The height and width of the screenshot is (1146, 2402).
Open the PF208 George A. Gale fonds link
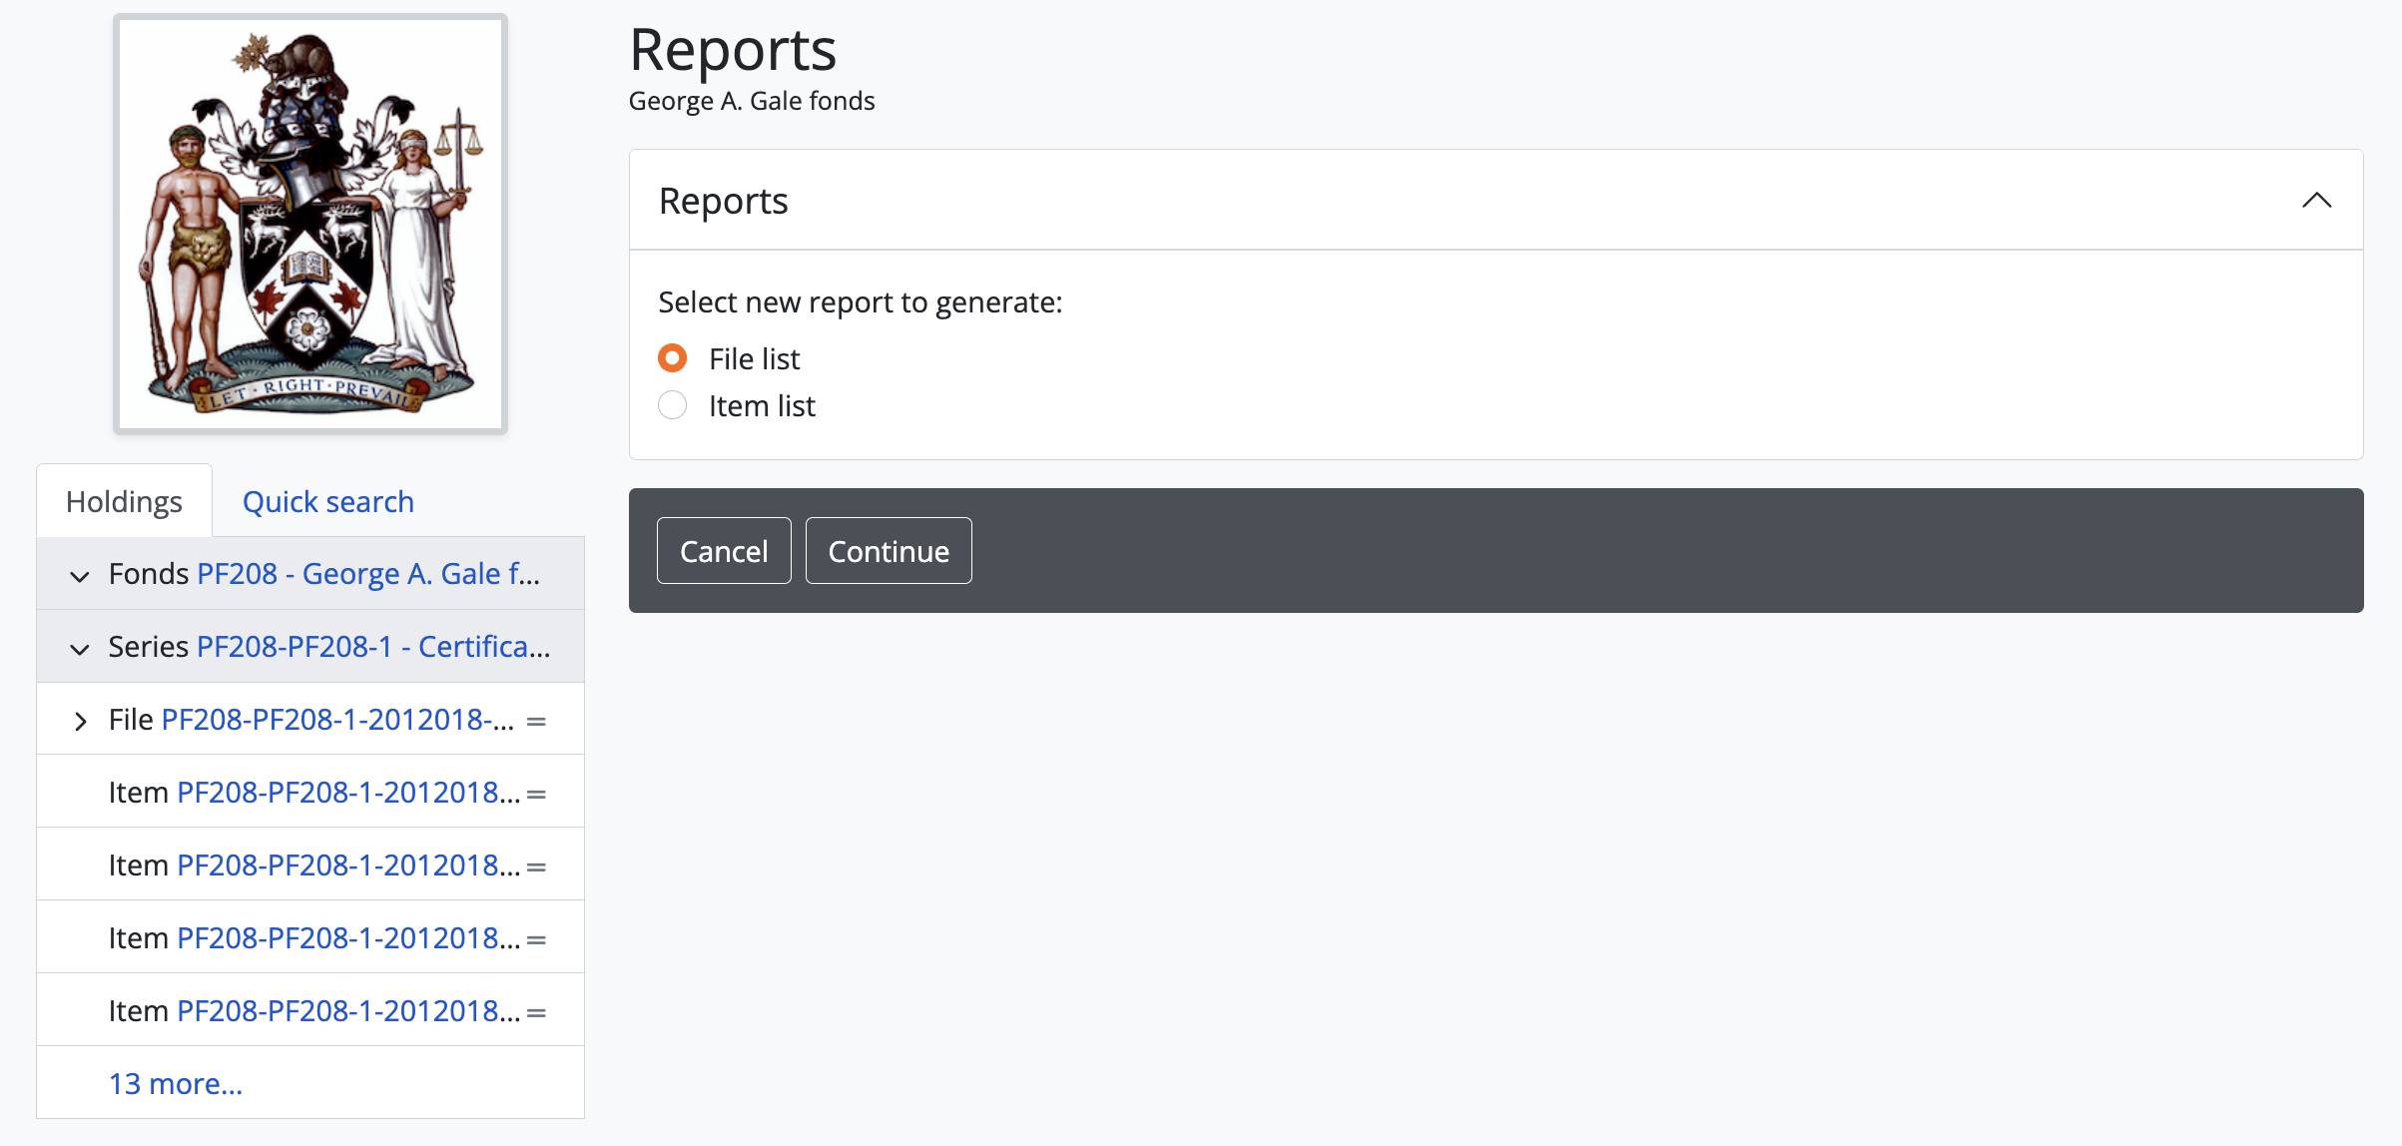pyautogui.click(x=367, y=574)
